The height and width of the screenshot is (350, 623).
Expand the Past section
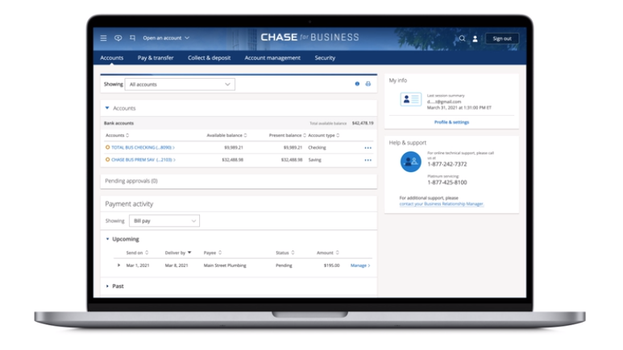pyautogui.click(x=107, y=286)
